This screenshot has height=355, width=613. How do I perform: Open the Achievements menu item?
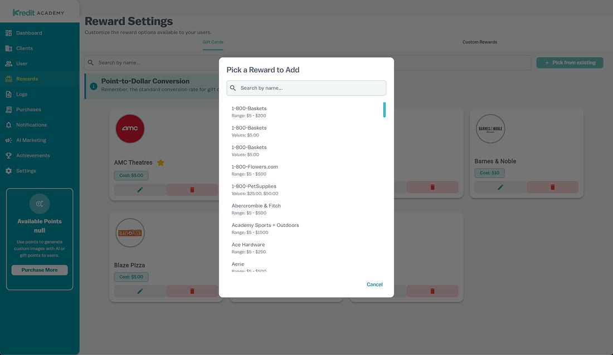[40, 155]
